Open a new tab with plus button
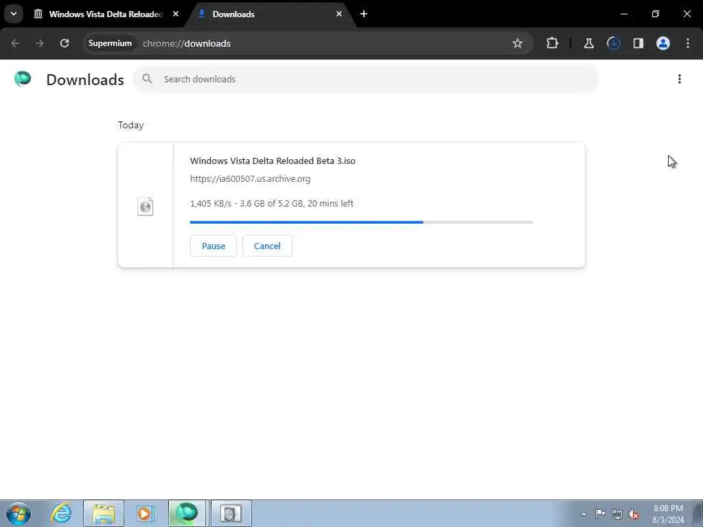 point(364,14)
